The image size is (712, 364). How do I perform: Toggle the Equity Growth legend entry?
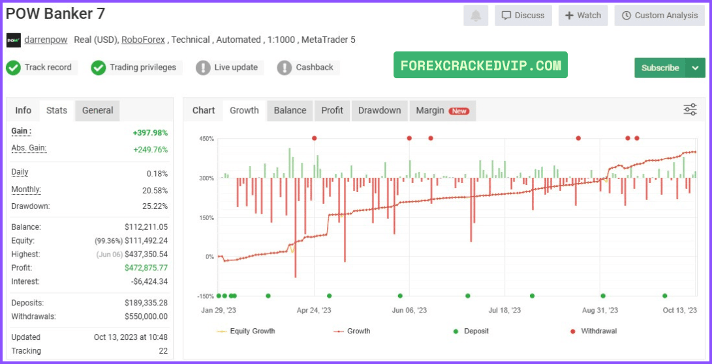(245, 331)
